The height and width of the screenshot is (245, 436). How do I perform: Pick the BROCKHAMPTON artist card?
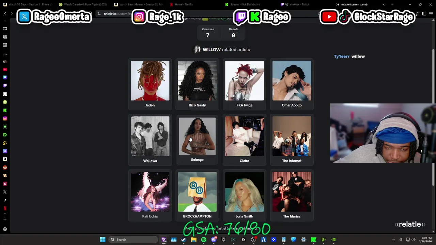197,195
